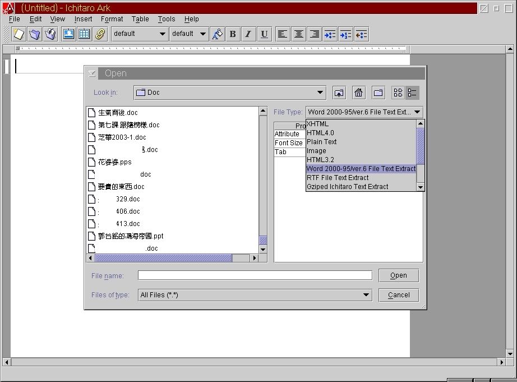Click the New document toolbar icon
This screenshot has height=382, width=517.
coord(19,34)
